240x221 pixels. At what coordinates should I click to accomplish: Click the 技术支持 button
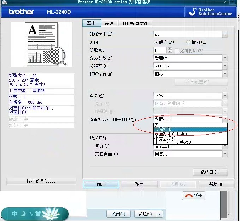pyautogui.click(x=41, y=181)
